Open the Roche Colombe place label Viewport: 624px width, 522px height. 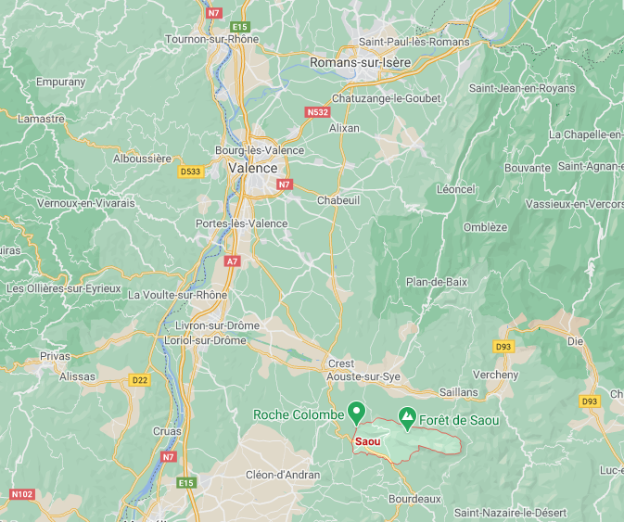coord(299,415)
